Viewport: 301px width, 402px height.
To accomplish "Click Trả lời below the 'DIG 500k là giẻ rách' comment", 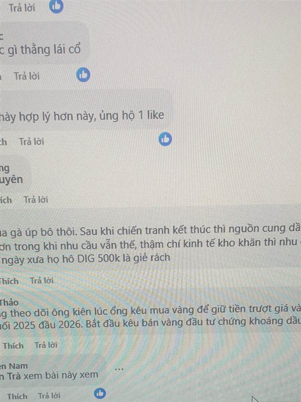I will click(42, 280).
